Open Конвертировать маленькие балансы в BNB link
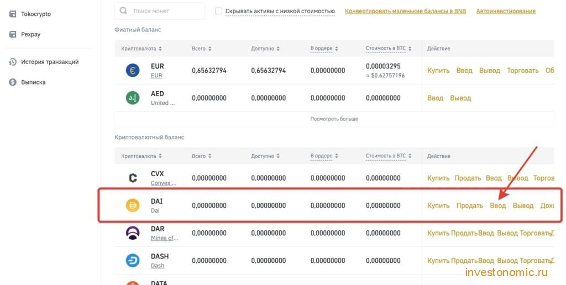 pos(405,11)
